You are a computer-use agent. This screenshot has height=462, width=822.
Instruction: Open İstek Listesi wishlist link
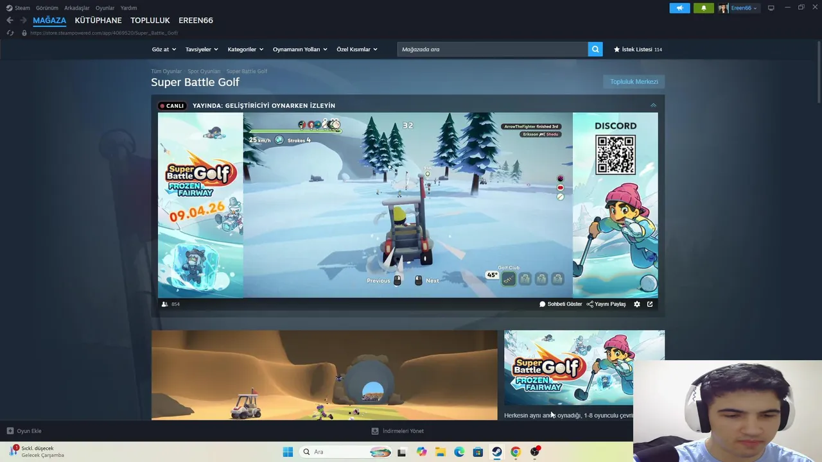point(638,49)
